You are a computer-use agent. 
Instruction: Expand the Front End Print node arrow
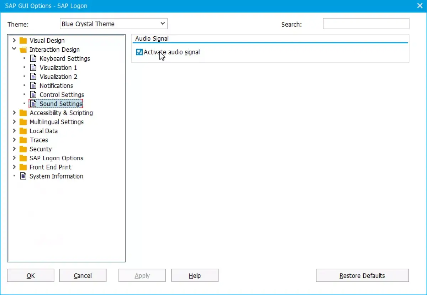pos(14,167)
